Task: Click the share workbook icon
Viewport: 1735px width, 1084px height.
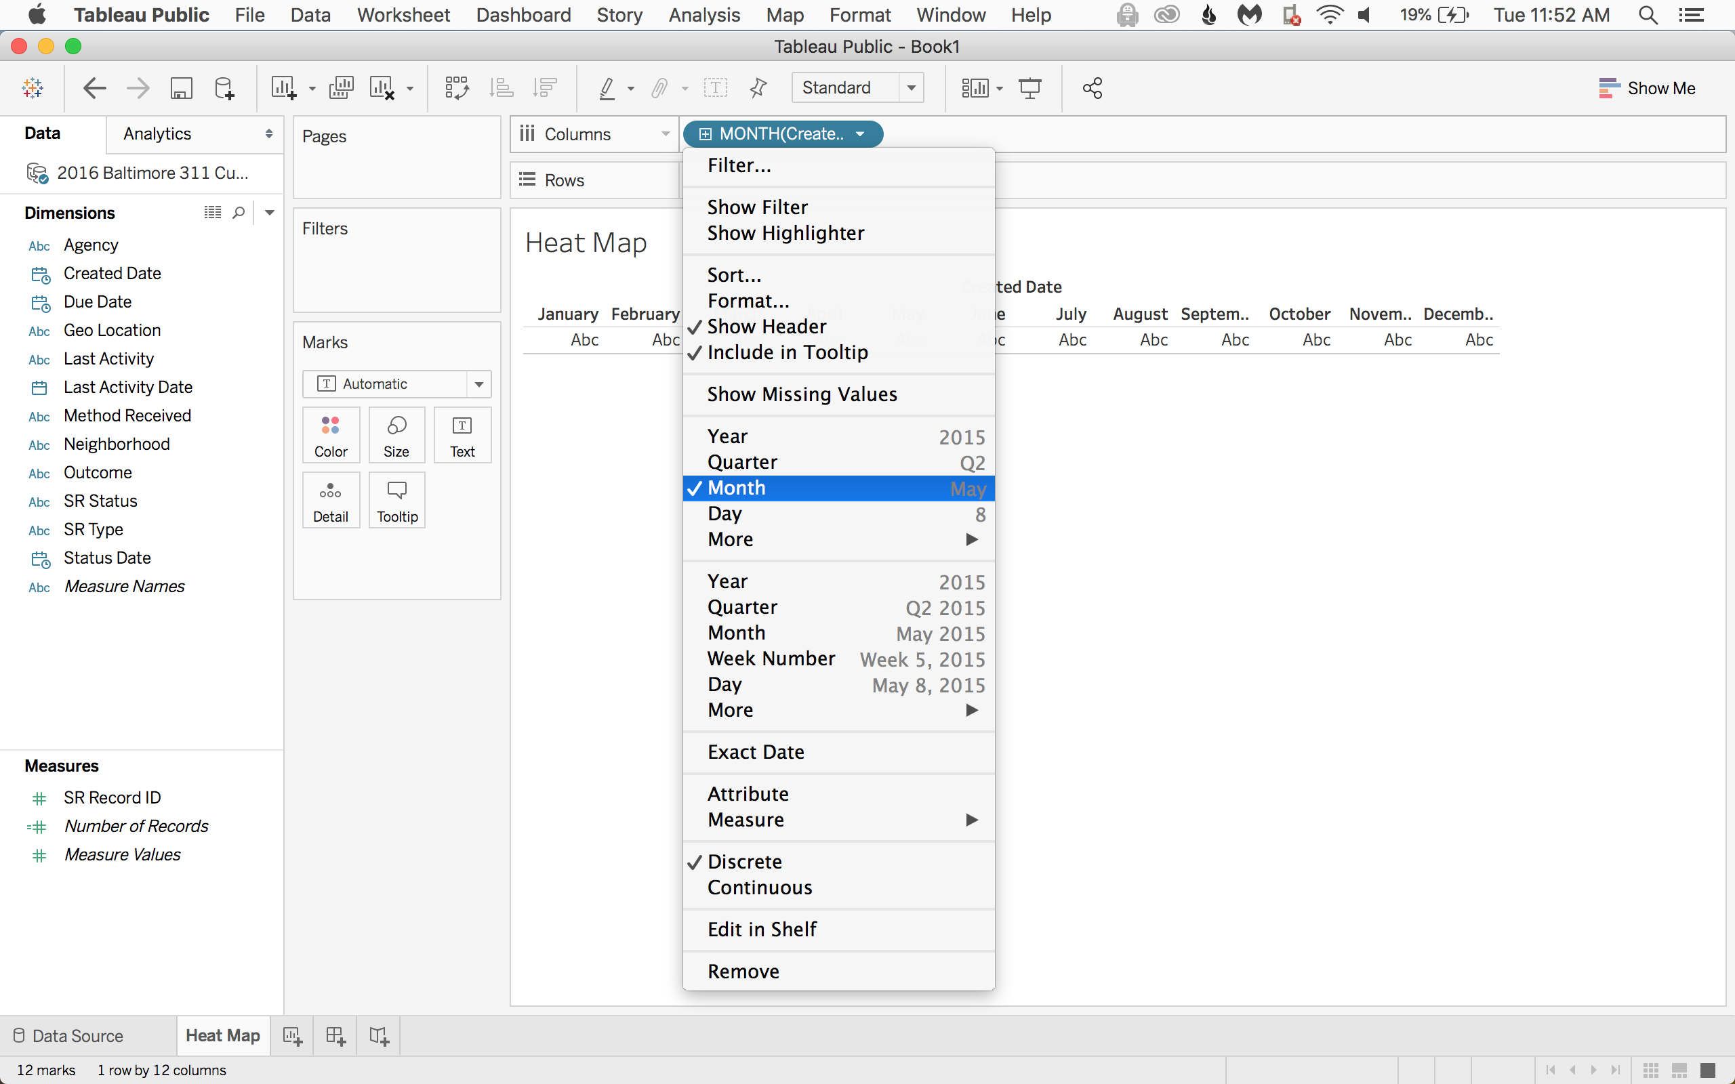Action: 1092,88
